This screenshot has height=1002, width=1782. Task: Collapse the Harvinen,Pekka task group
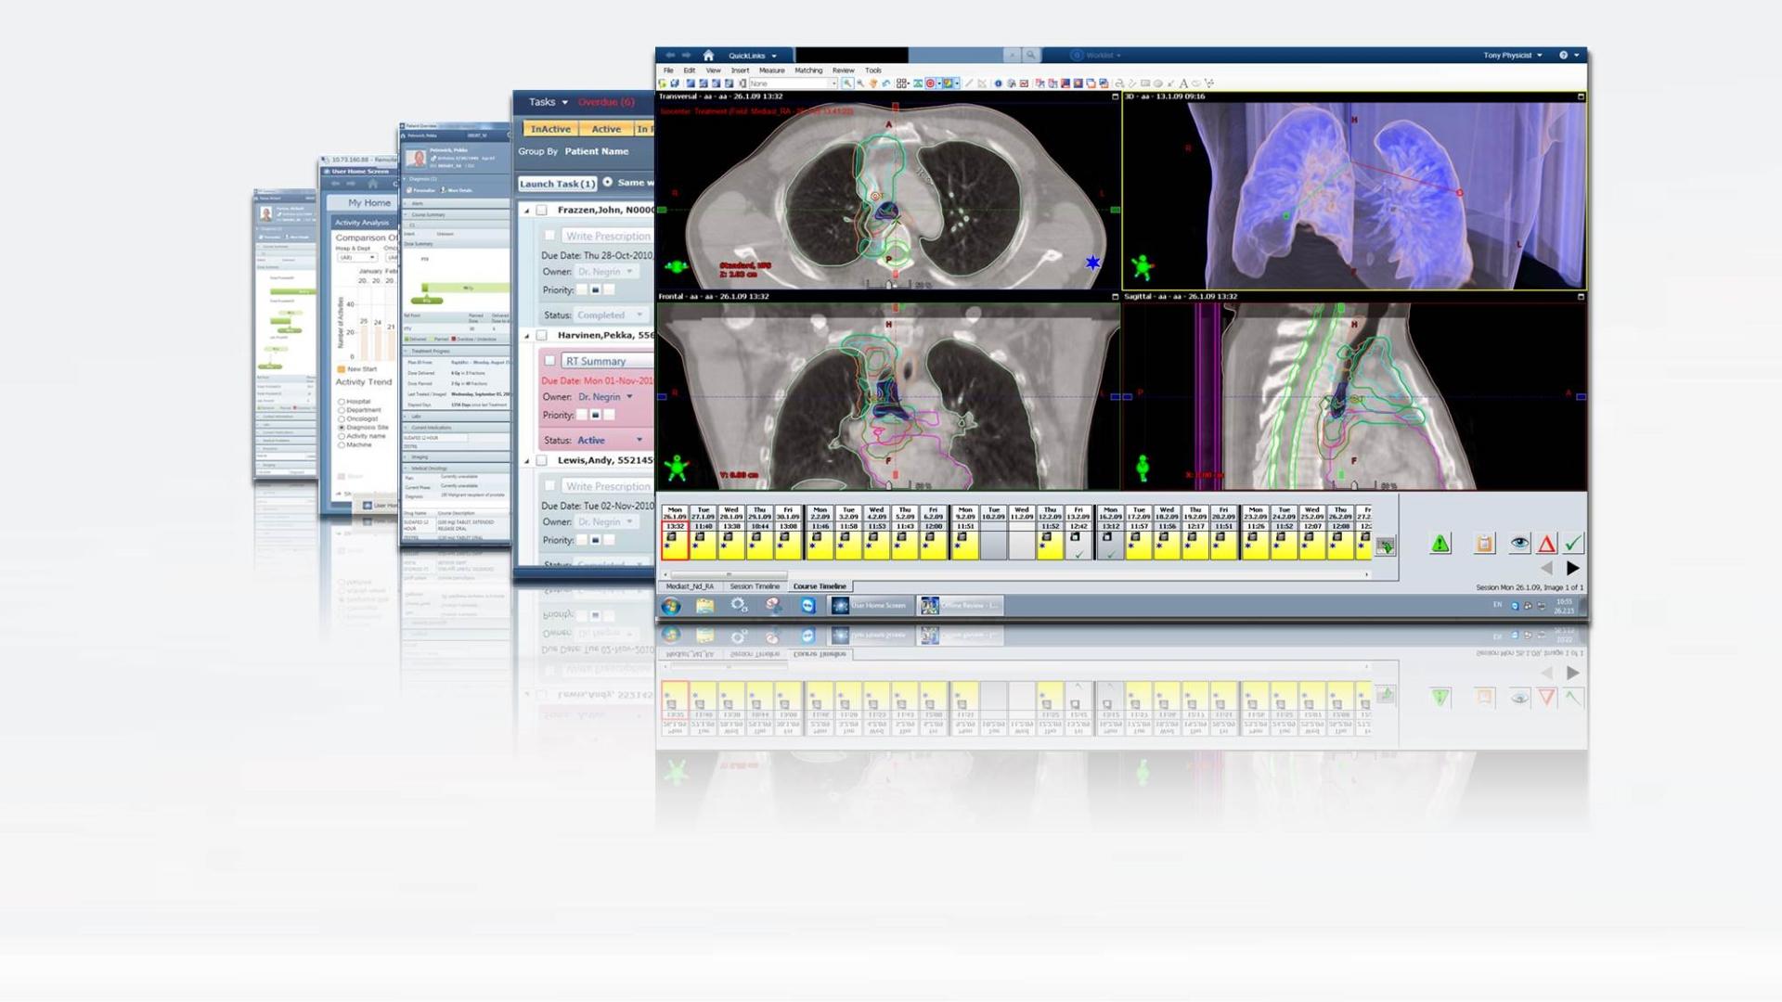click(525, 335)
